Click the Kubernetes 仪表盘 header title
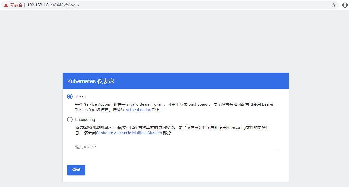Viewport: 349px width, 187px height. click(91, 81)
